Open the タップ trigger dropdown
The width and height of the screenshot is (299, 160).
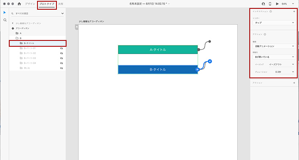[274, 23]
